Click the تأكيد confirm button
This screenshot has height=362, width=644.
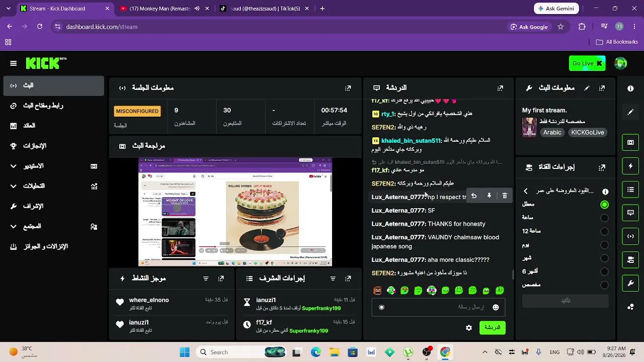pos(566,301)
